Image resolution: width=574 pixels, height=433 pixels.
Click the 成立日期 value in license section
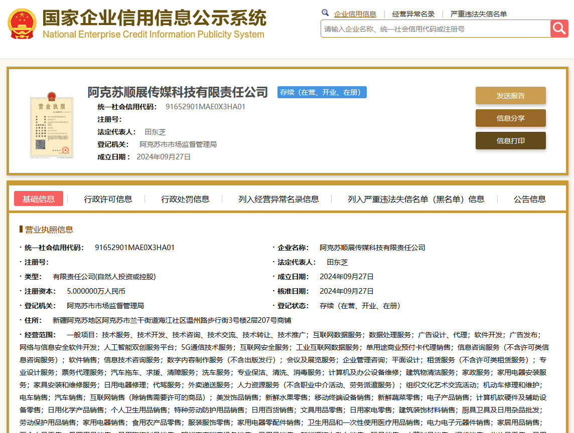[x=347, y=277]
